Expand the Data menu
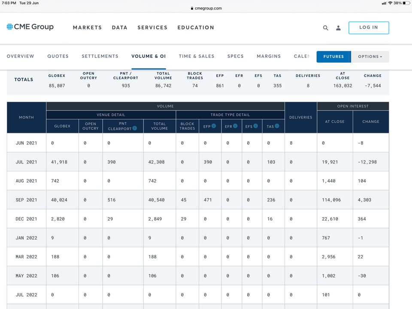The height and width of the screenshot is (309, 412). [120, 27]
